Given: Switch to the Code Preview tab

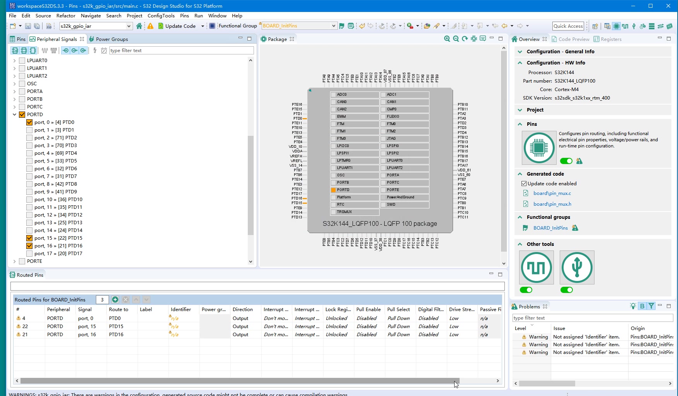Looking at the screenshot, I should pyautogui.click(x=571, y=39).
